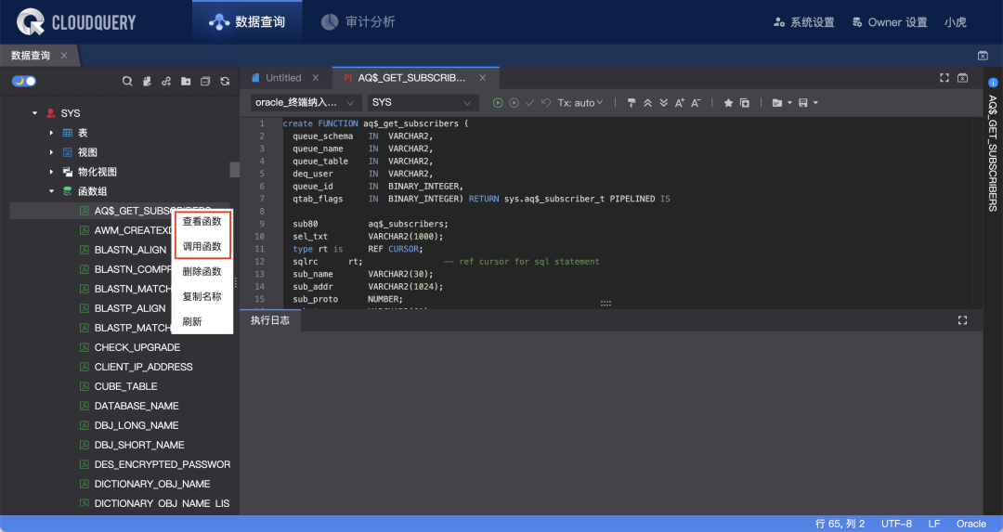Expand the 物化视图 node
The image size is (1003, 532).
pos(51,172)
